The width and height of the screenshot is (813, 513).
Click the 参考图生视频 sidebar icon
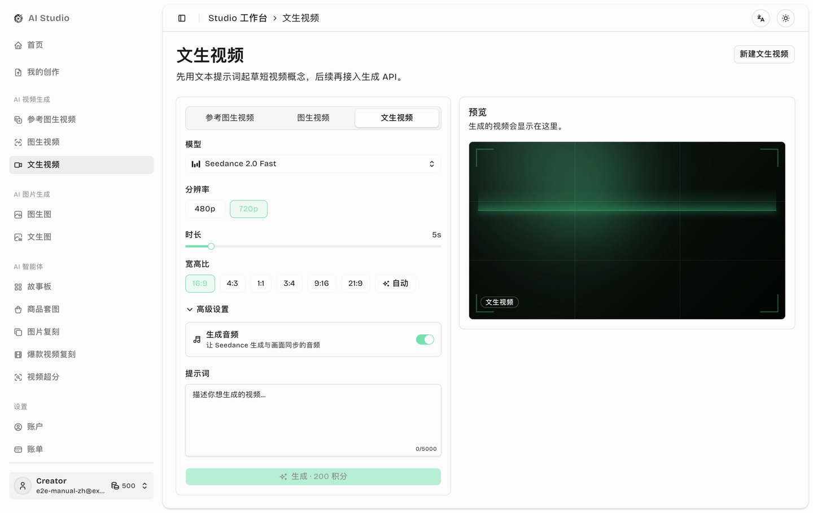point(18,120)
